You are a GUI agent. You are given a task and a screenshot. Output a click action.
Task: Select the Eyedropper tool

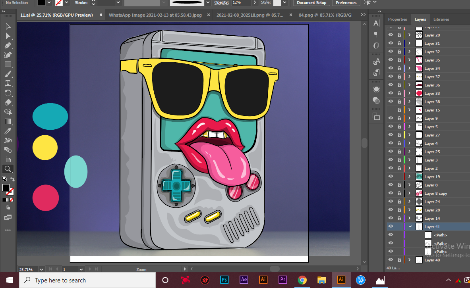click(x=8, y=131)
